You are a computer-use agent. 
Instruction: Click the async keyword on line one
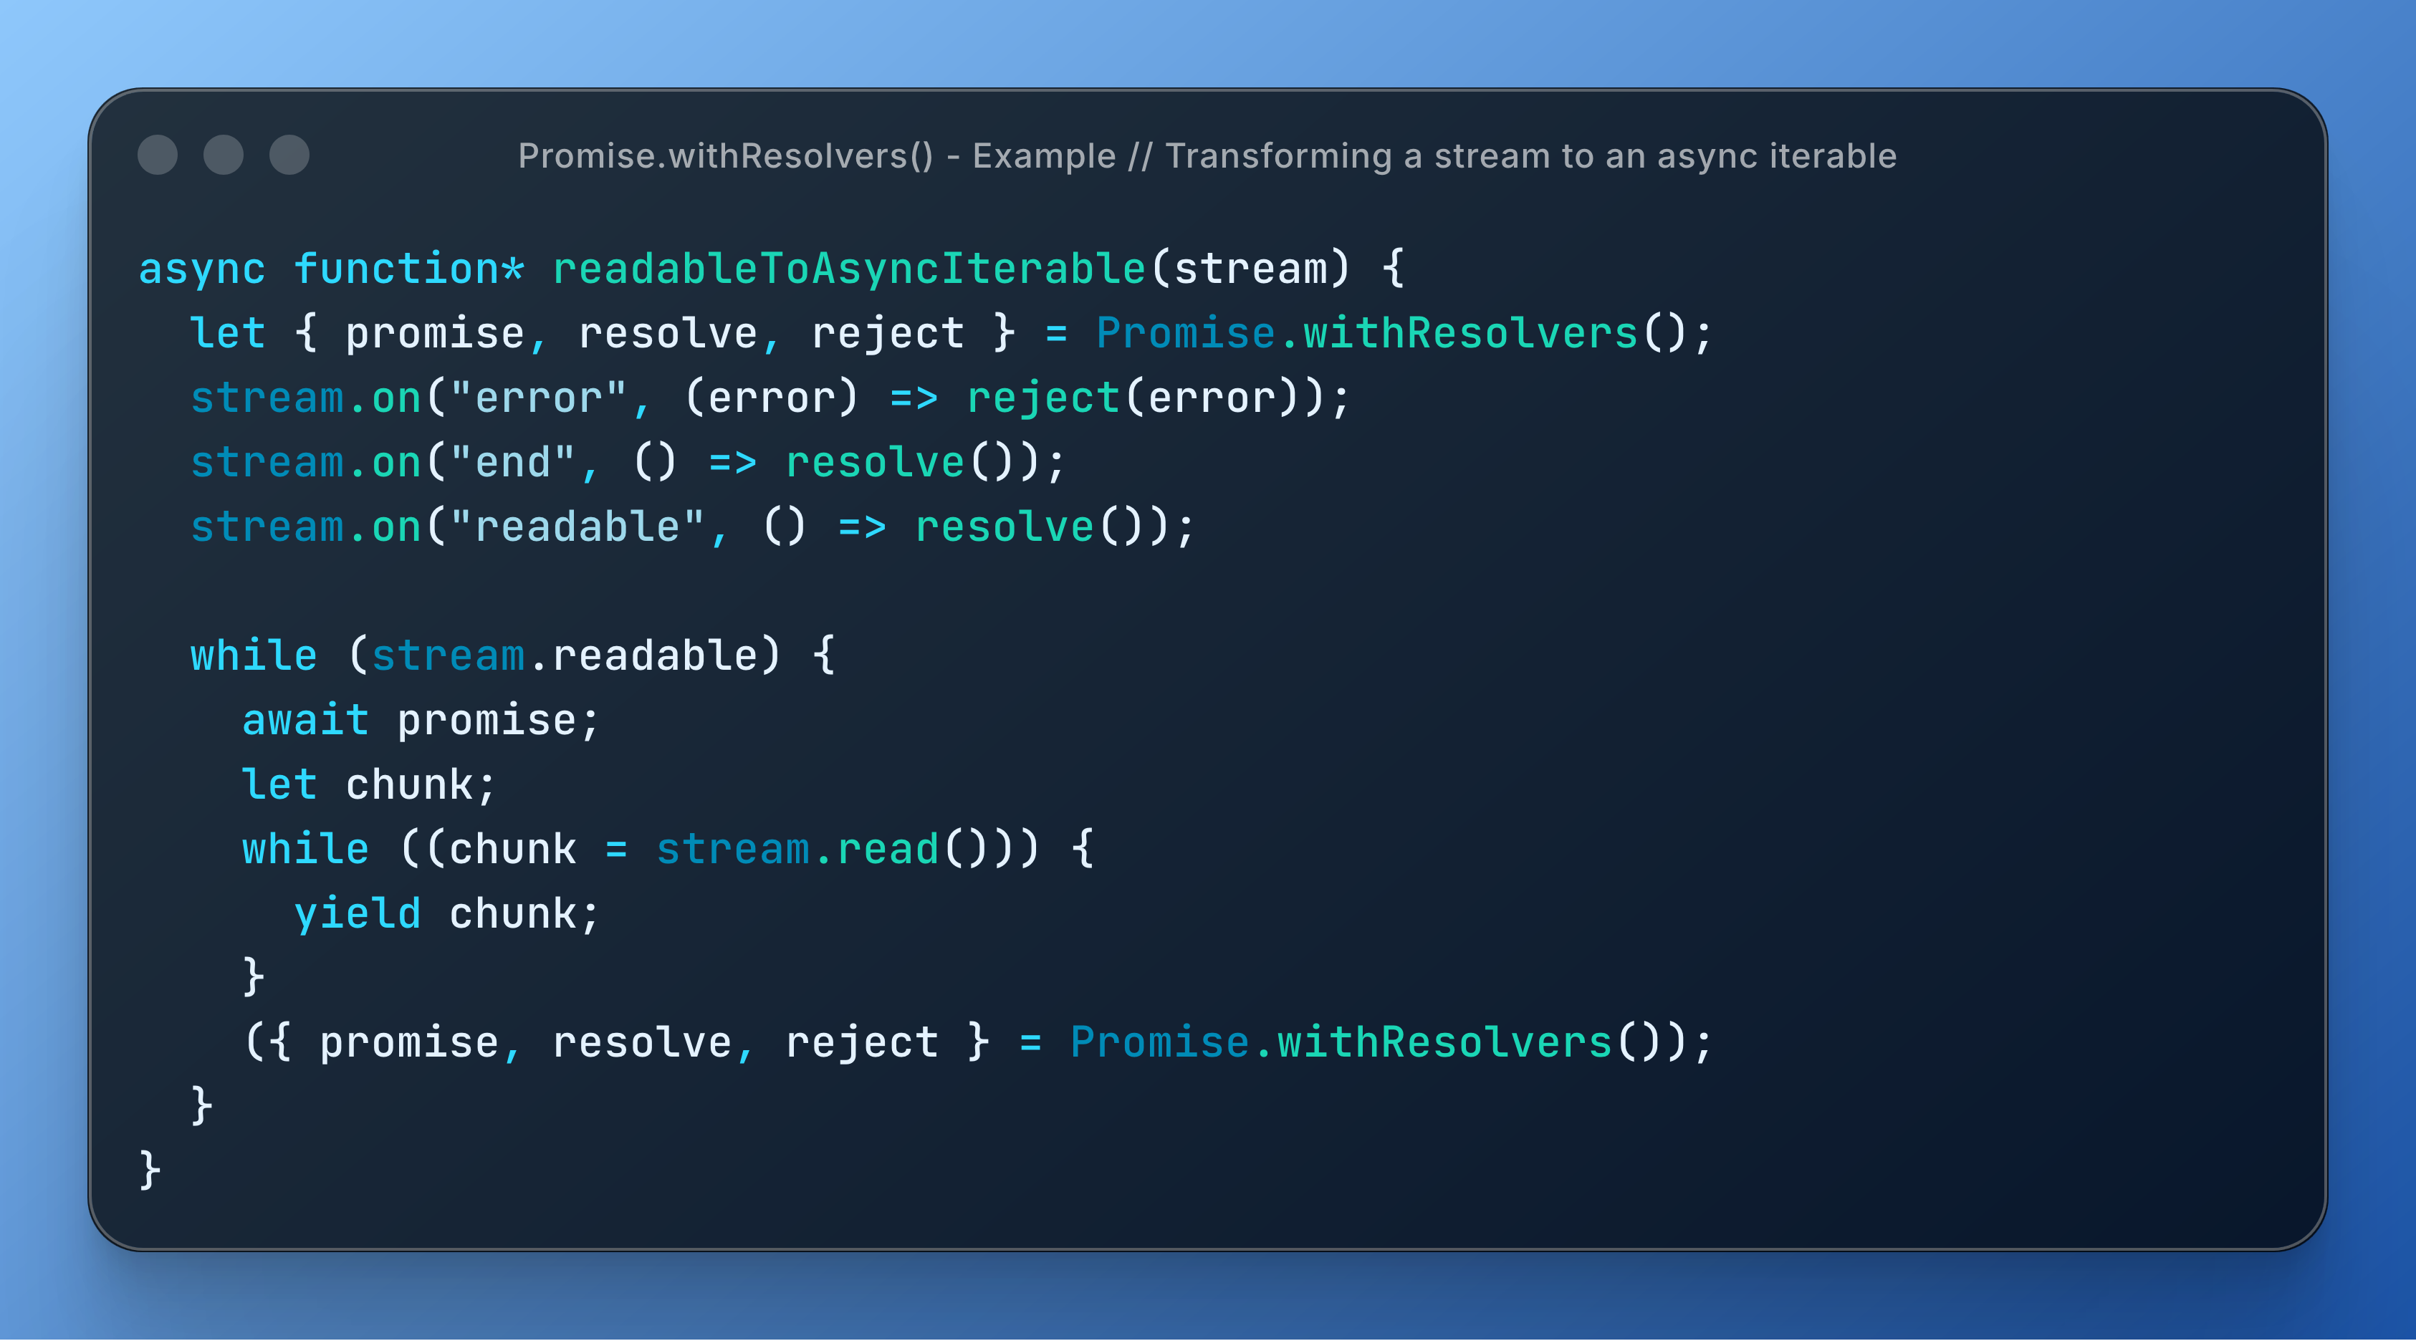[x=203, y=270]
